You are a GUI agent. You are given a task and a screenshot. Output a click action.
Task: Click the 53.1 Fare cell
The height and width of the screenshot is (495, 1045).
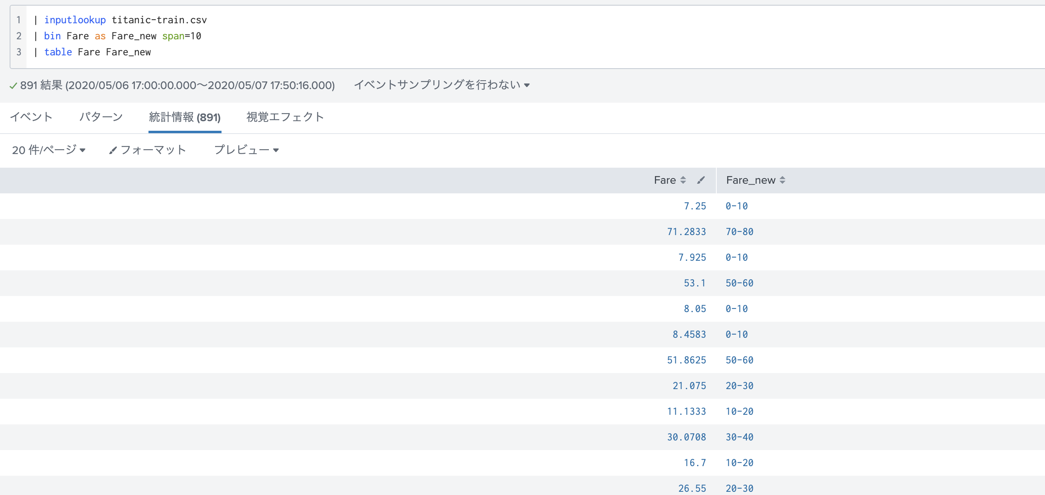tap(695, 283)
